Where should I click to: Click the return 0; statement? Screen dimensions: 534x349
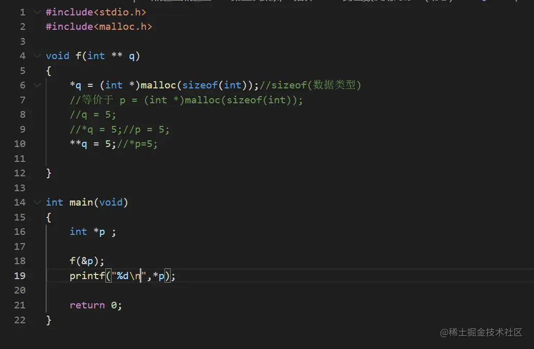coord(96,305)
